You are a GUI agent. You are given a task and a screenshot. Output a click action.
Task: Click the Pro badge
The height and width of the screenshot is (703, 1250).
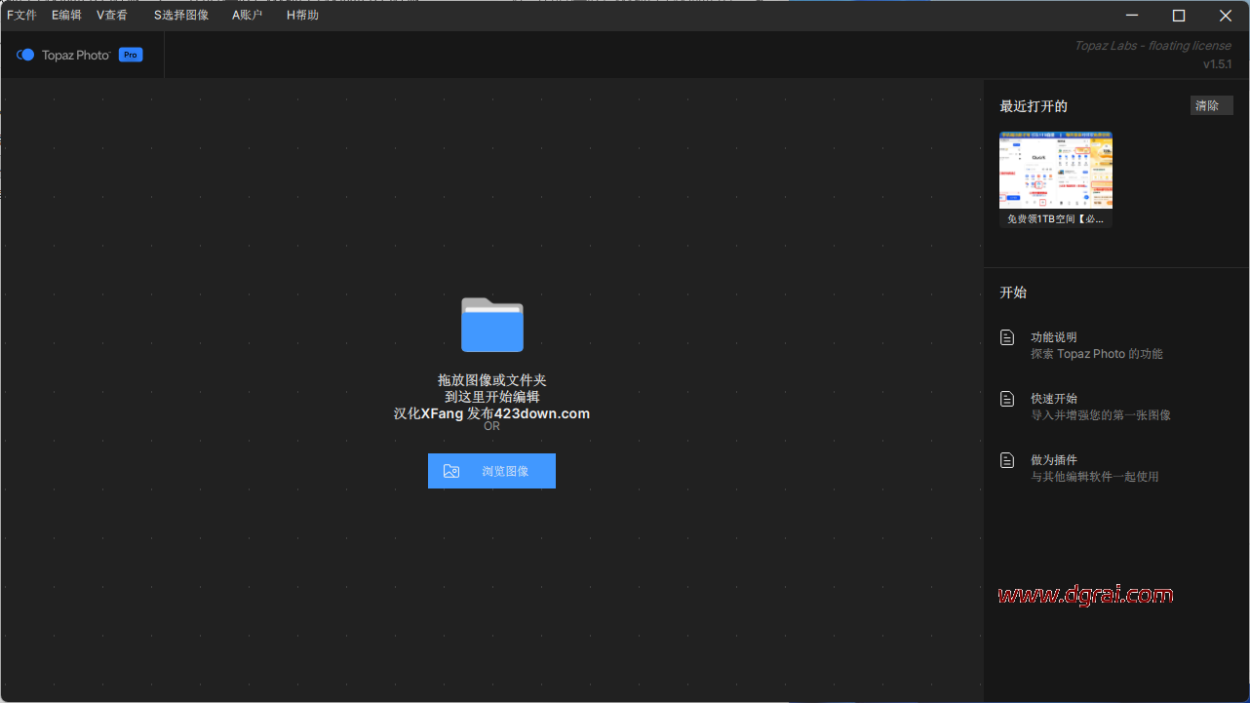pos(131,56)
